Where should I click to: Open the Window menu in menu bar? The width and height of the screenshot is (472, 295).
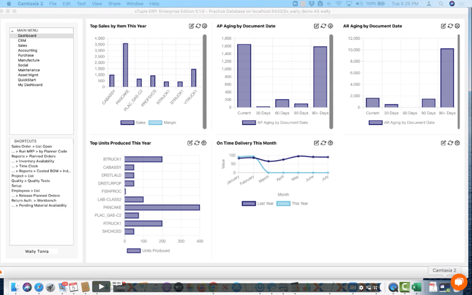pyautogui.click(x=135, y=4)
